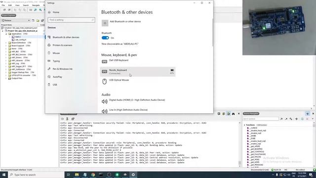
Task: Select the USB Optical Mouse device
Action: point(138,81)
